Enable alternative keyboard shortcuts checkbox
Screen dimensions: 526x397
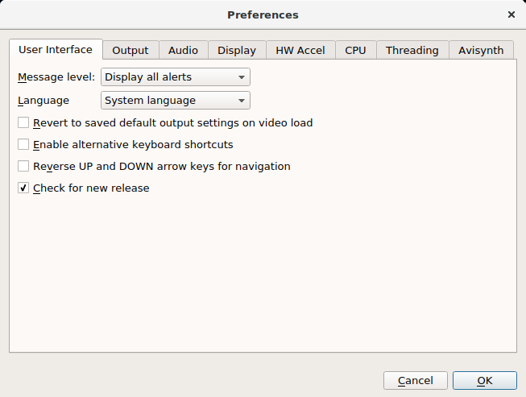(x=23, y=145)
